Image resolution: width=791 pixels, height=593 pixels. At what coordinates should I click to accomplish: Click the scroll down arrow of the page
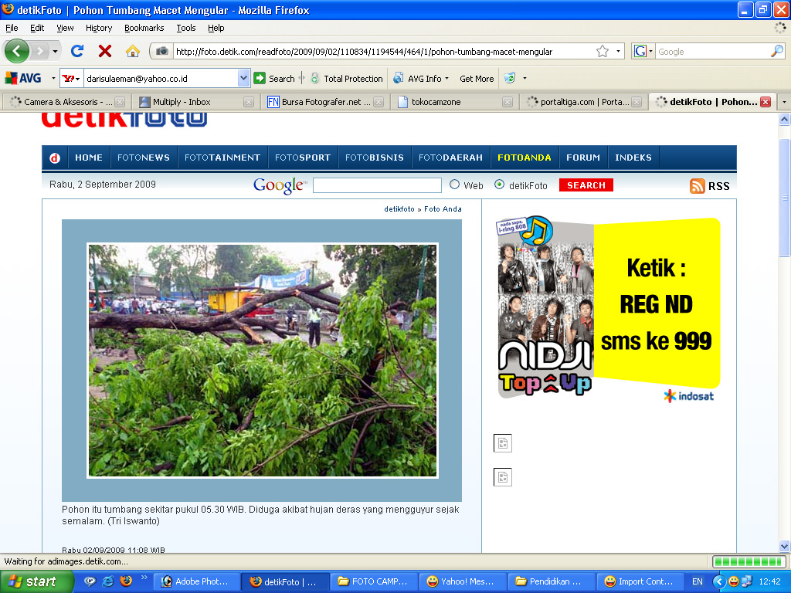point(784,546)
